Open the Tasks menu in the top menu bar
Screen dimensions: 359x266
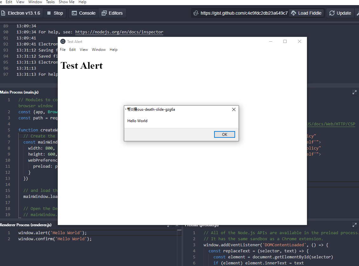click(50, 2)
